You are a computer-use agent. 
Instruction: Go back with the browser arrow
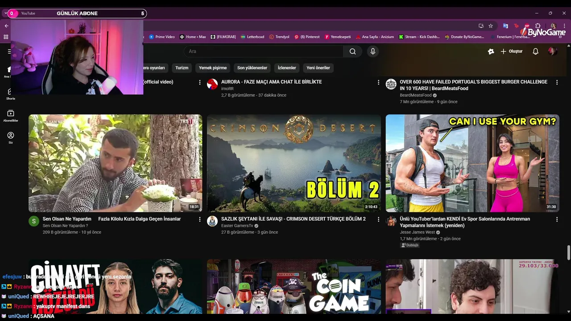[x=6, y=26]
